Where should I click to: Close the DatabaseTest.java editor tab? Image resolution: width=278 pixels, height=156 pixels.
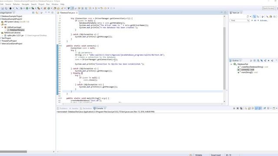click(x=77, y=13)
